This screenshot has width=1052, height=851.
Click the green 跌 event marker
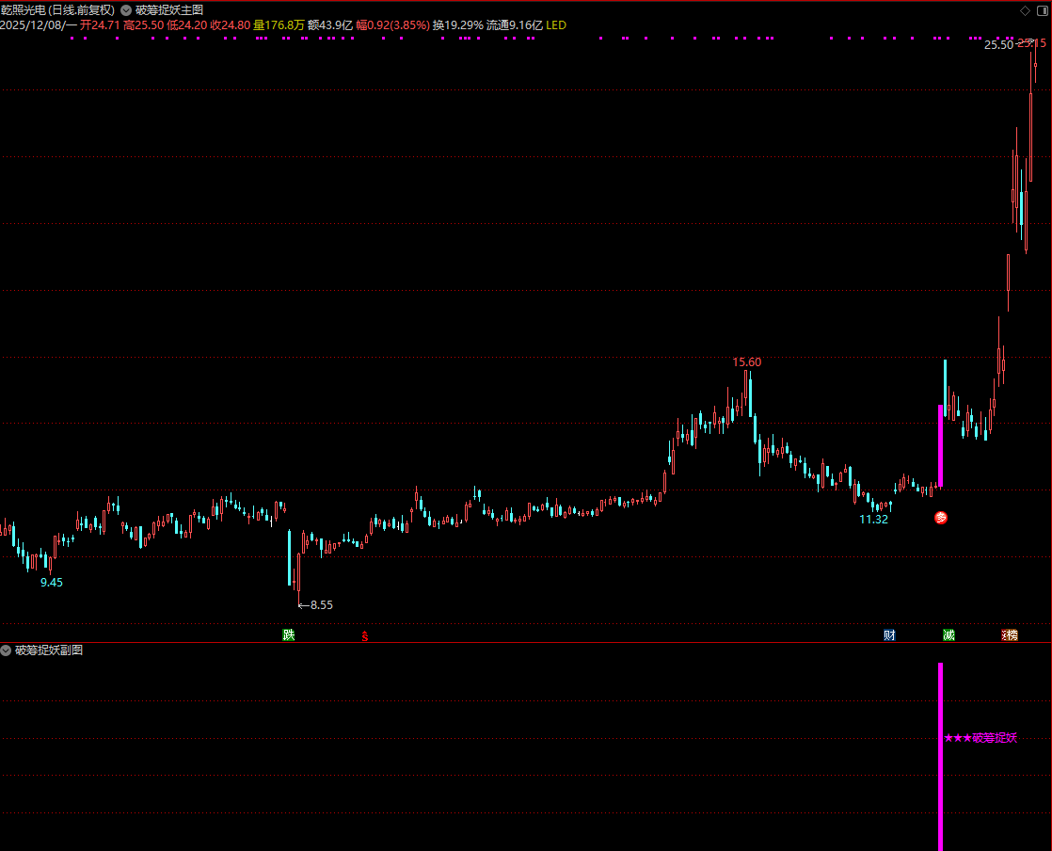coord(288,635)
